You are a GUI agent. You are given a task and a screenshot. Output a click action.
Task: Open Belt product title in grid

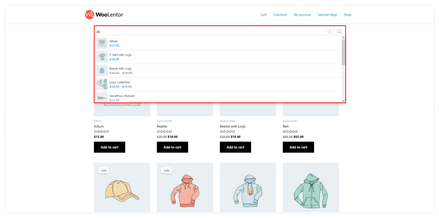(286, 126)
